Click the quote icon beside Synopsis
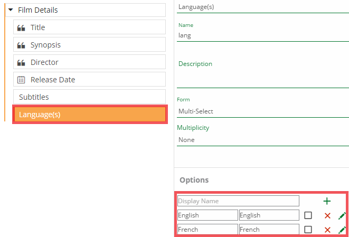 pyautogui.click(x=22, y=45)
